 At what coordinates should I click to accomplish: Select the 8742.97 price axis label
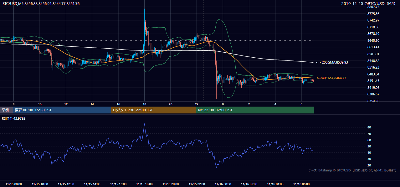(x=373, y=20)
